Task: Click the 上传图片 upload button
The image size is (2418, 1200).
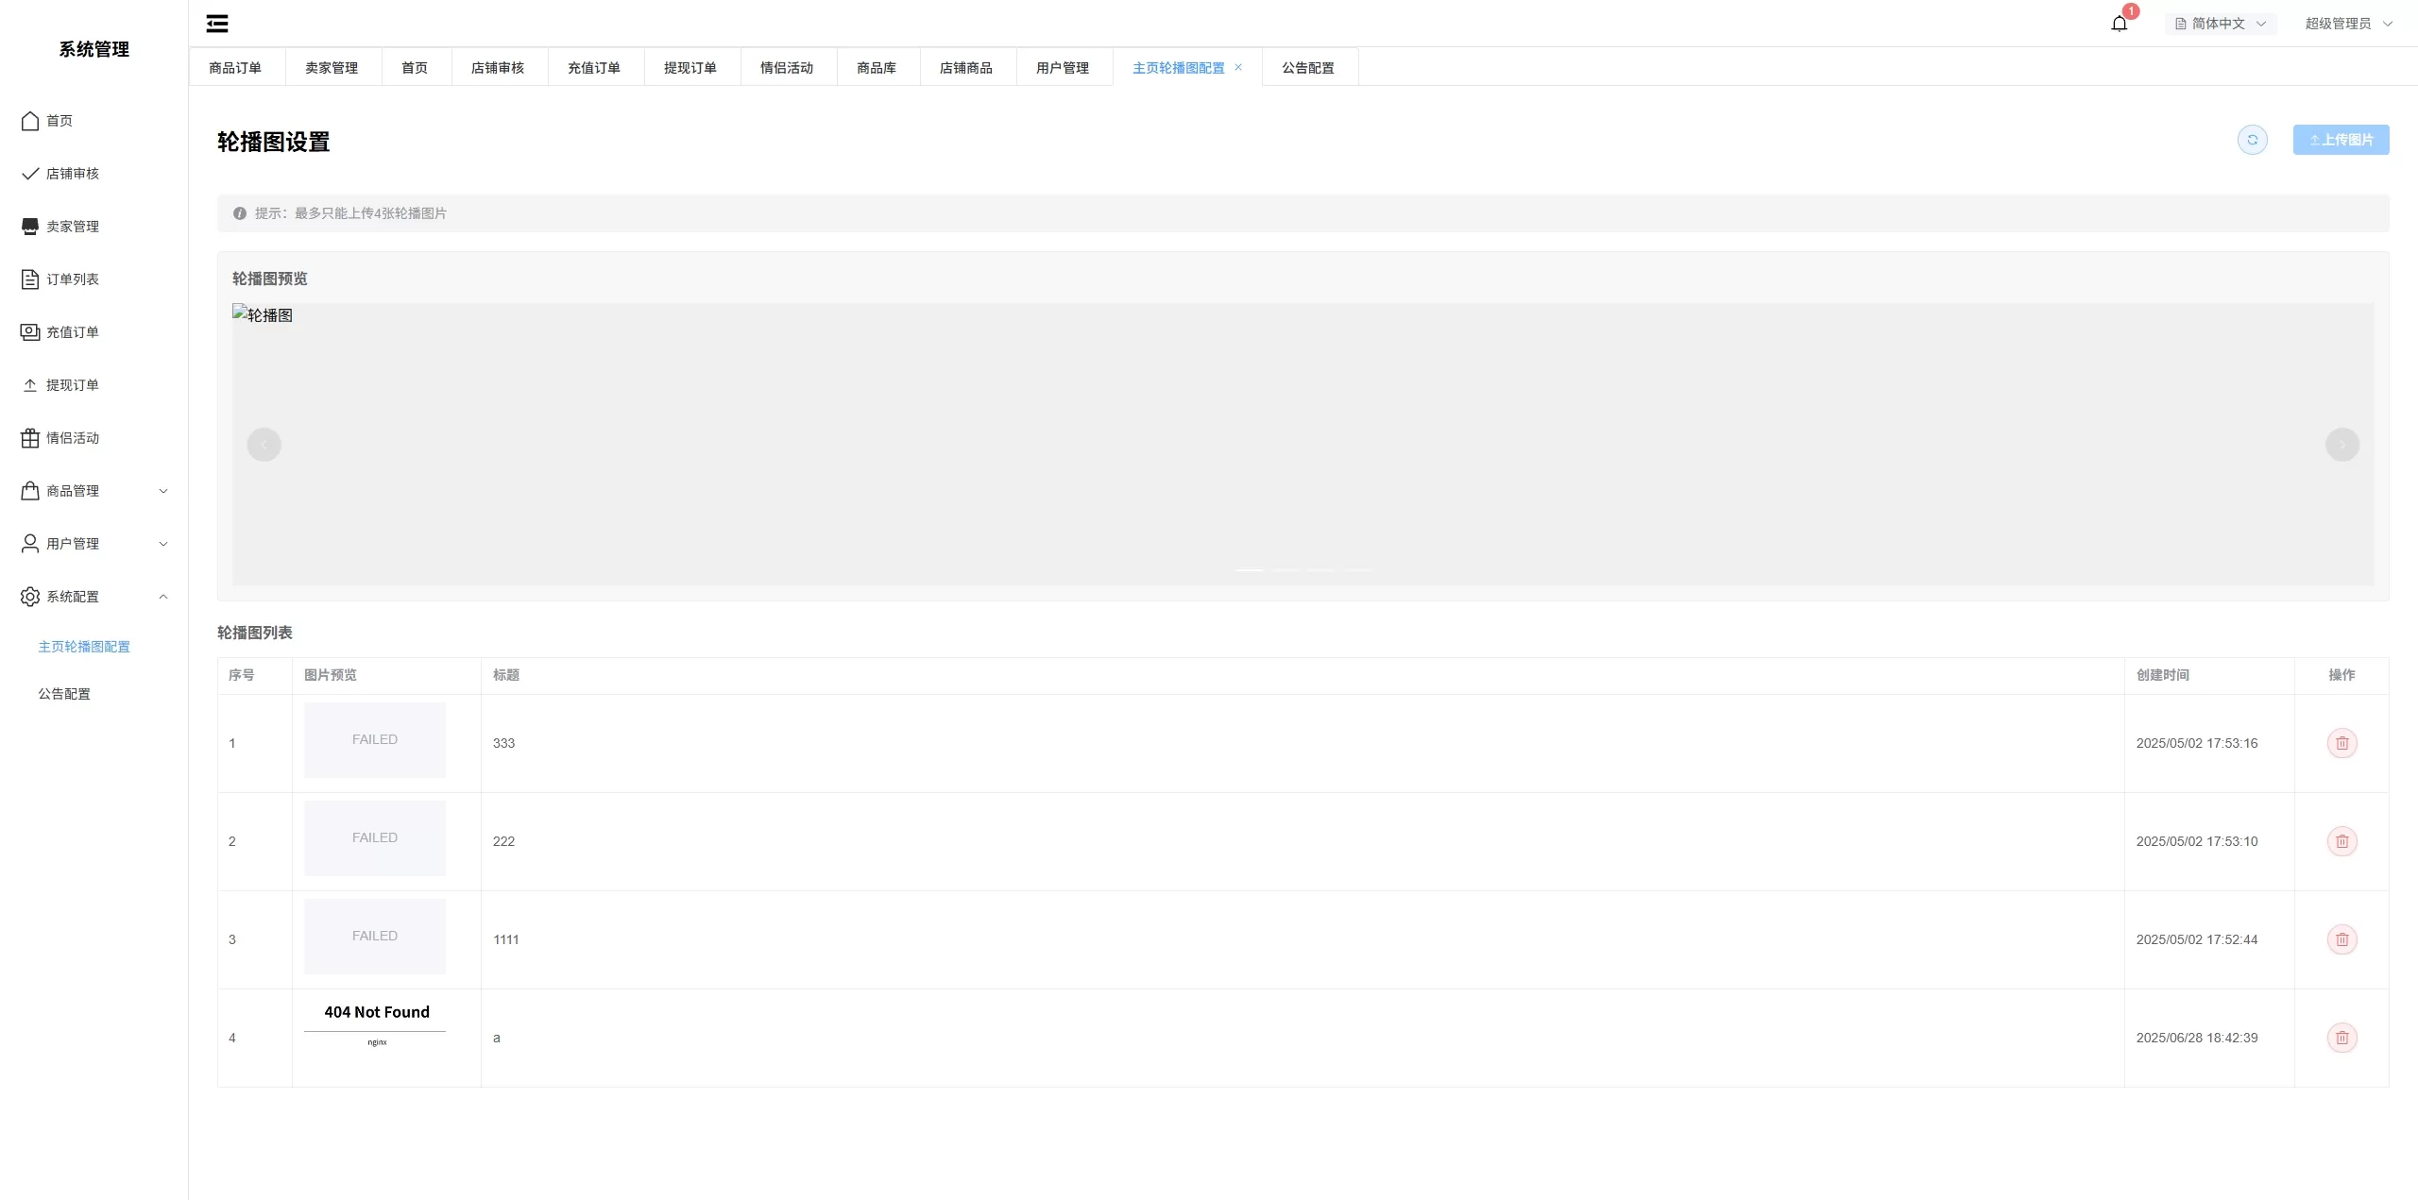Action: tap(2341, 140)
